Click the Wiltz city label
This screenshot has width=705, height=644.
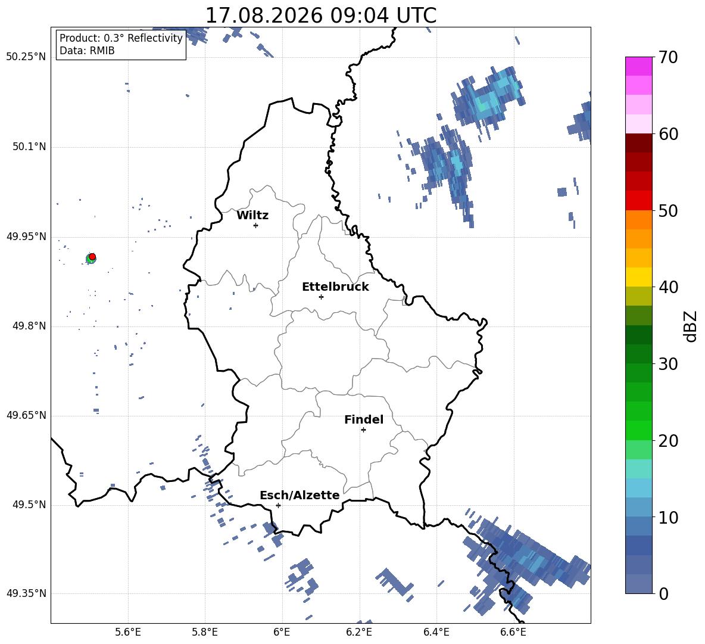coord(252,216)
